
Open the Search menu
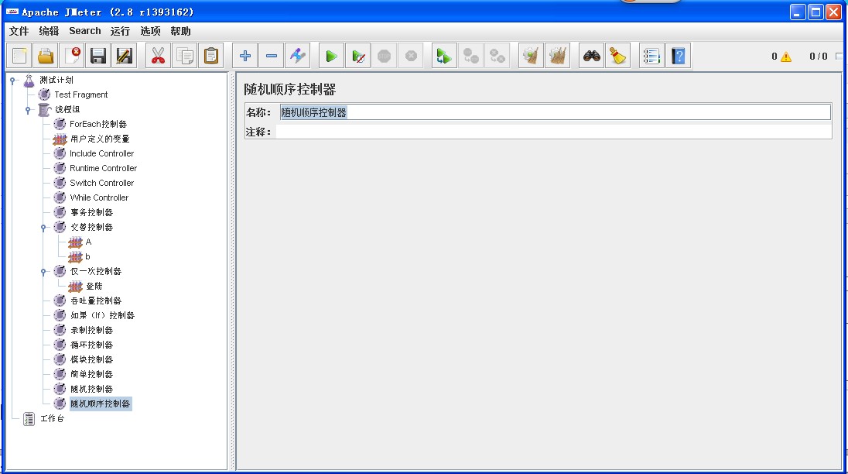pyautogui.click(x=85, y=32)
